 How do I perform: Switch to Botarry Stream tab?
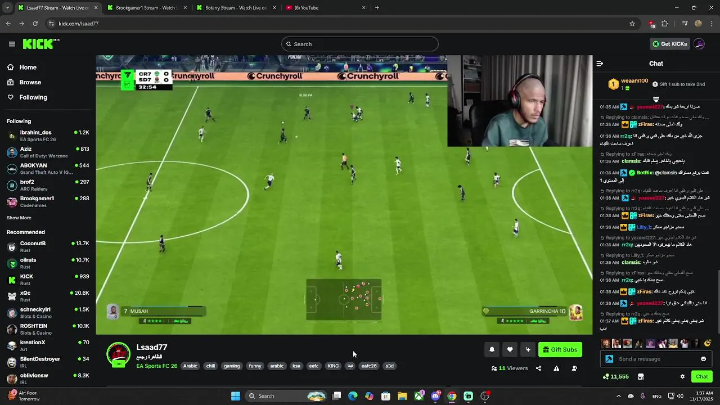(236, 8)
